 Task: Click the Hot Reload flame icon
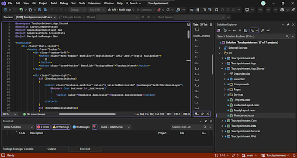point(159,10)
